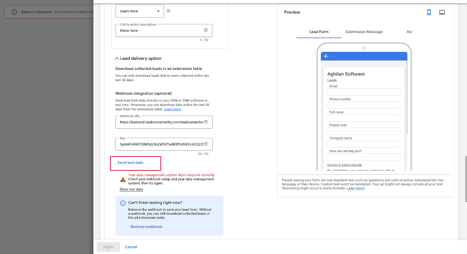
Task: Open the Learn more call-to-action dropdown
Action: (140, 11)
